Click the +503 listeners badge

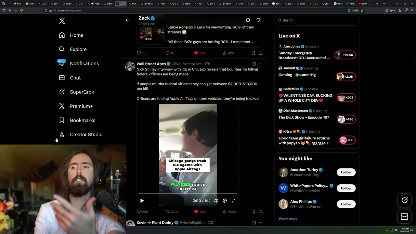346,97
